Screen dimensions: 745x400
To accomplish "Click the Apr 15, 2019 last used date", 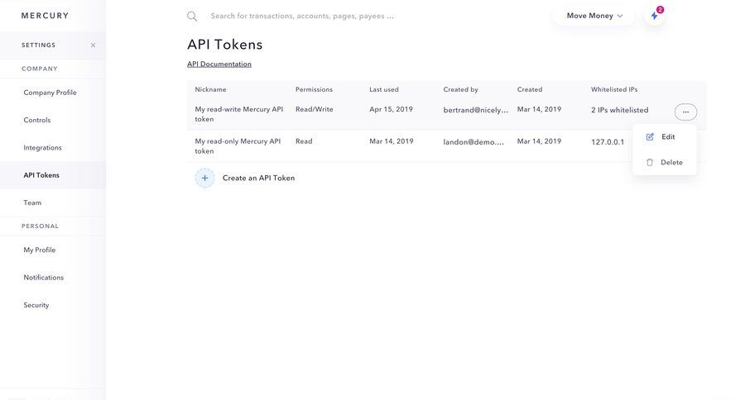I will click(391, 109).
